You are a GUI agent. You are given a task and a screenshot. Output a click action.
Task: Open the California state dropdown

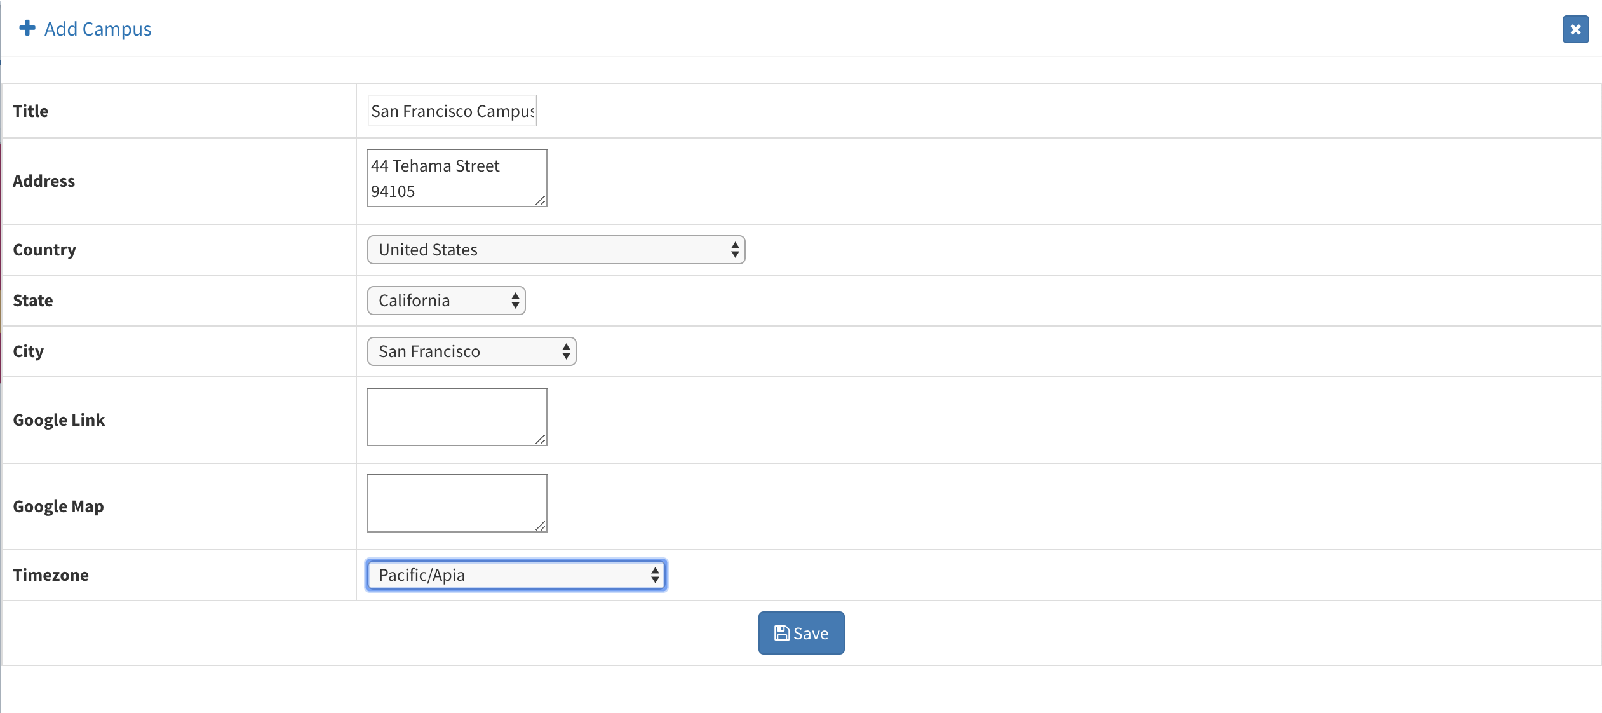446,301
